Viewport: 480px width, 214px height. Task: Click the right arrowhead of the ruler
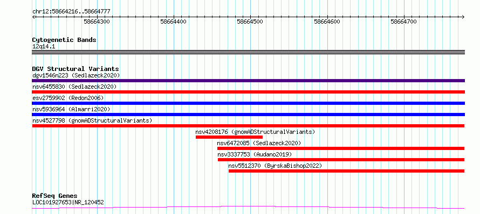point(463,17)
